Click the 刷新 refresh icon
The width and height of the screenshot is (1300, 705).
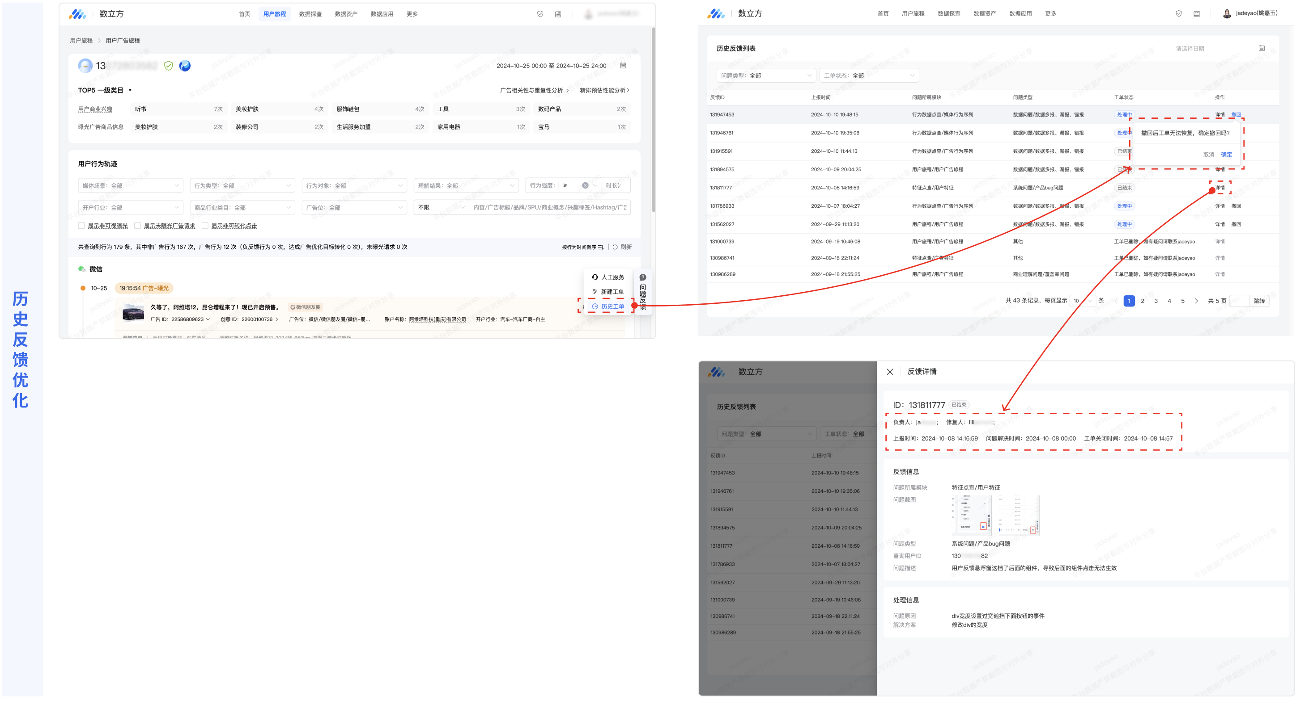pyautogui.click(x=615, y=247)
